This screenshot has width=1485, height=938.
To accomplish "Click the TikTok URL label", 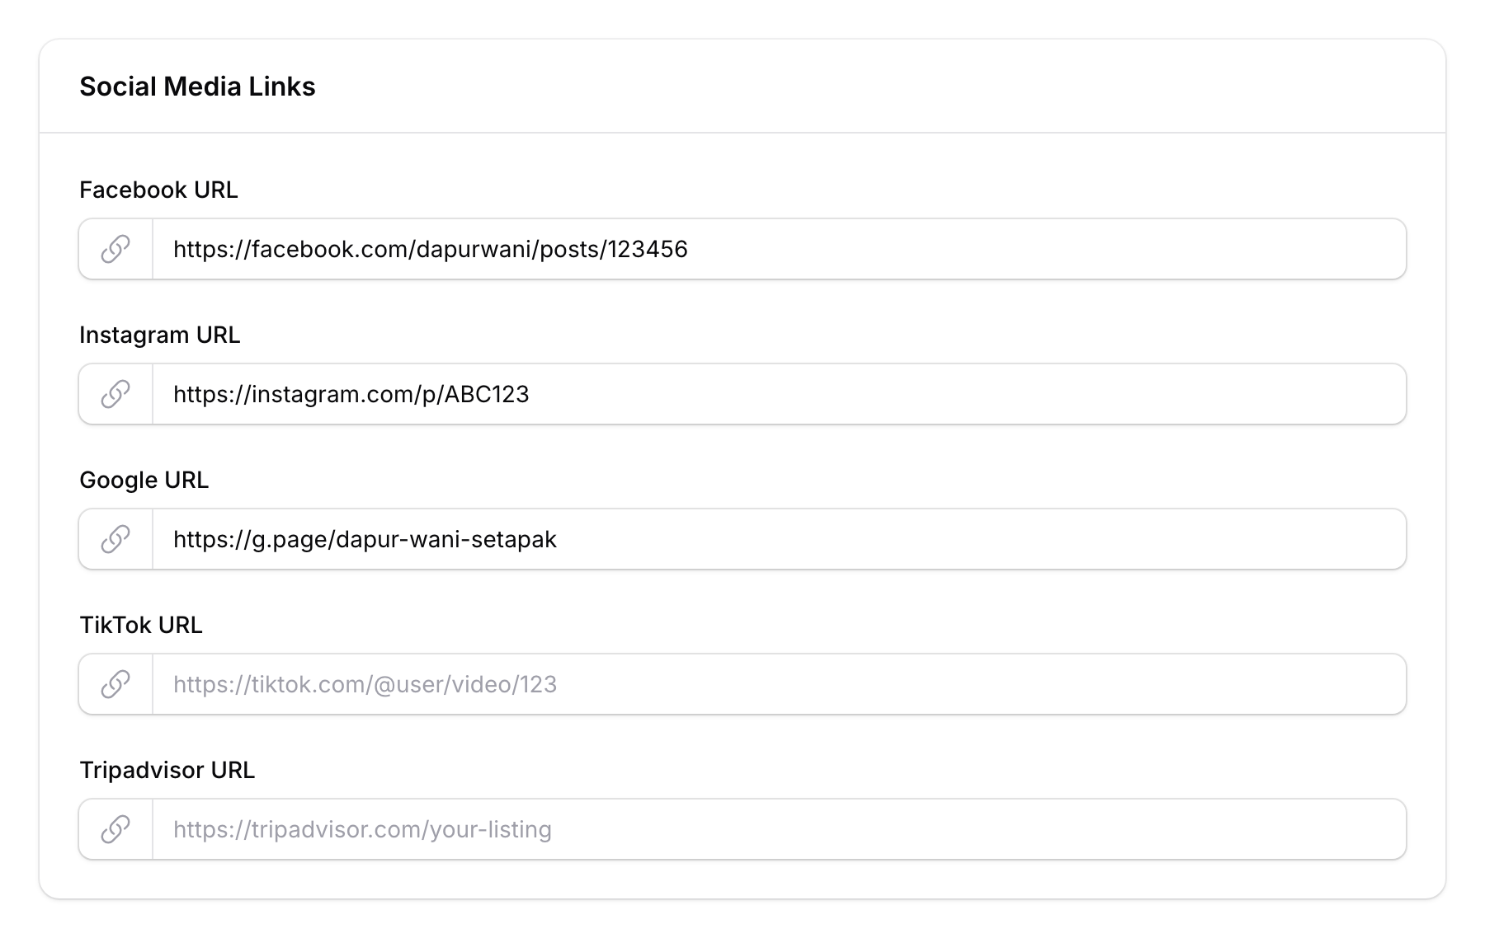I will (141, 625).
